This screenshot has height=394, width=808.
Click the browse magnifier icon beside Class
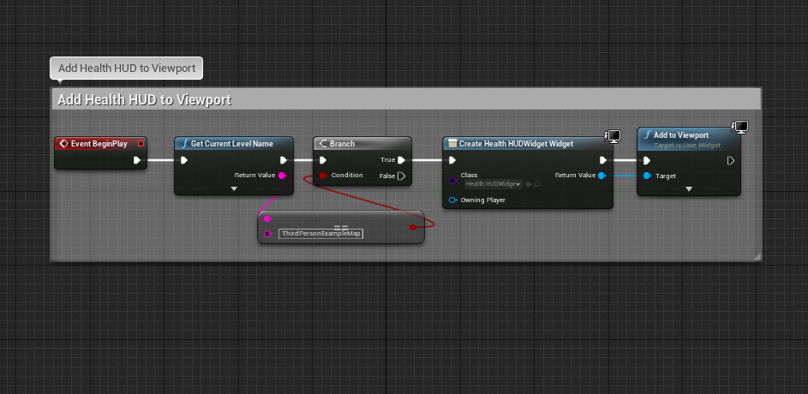pyautogui.click(x=537, y=184)
